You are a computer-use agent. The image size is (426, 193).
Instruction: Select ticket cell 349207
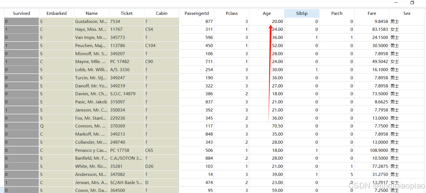pyautogui.click(x=127, y=54)
